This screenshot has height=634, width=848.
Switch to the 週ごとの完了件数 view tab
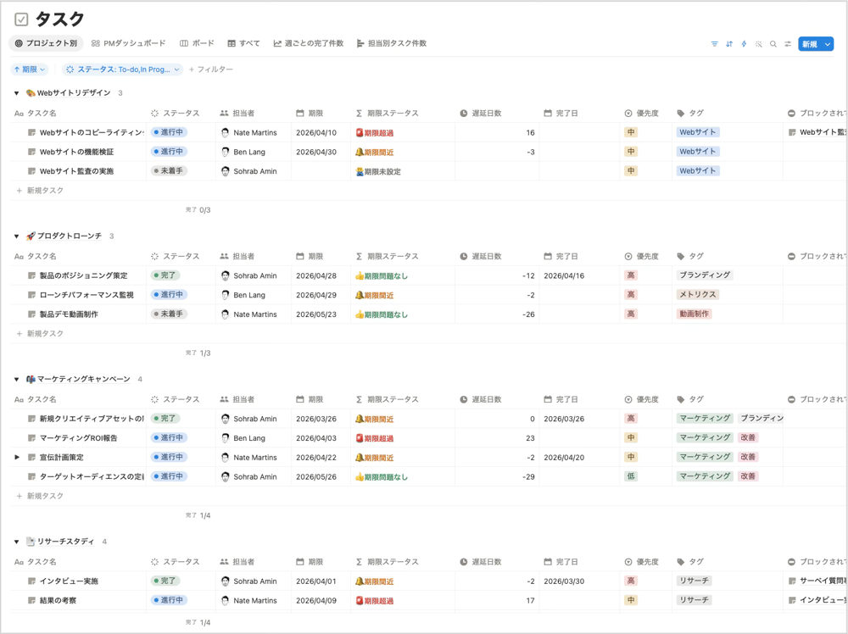(306, 41)
